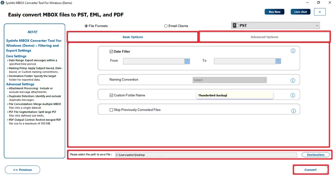Open the hamburger menu button
The width and height of the screenshot is (336, 179).
pos(320,12)
